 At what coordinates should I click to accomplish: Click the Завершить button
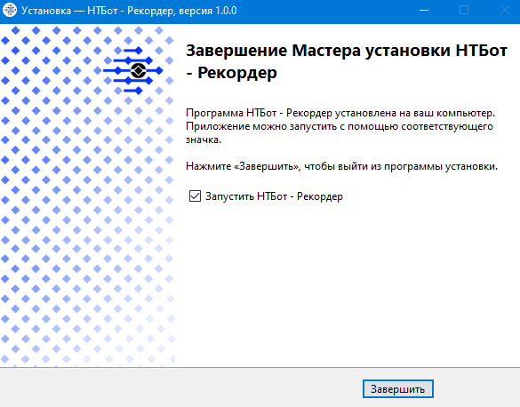(x=397, y=388)
